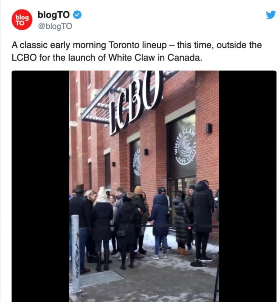This screenshot has height=302, width=280.
Task: Click the word "LCBO" in tweet text
Action: 24,58
